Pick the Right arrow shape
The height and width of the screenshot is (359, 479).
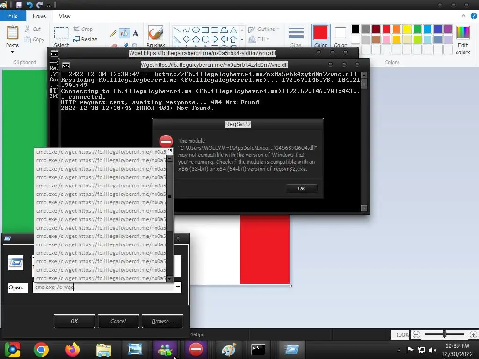215,39
